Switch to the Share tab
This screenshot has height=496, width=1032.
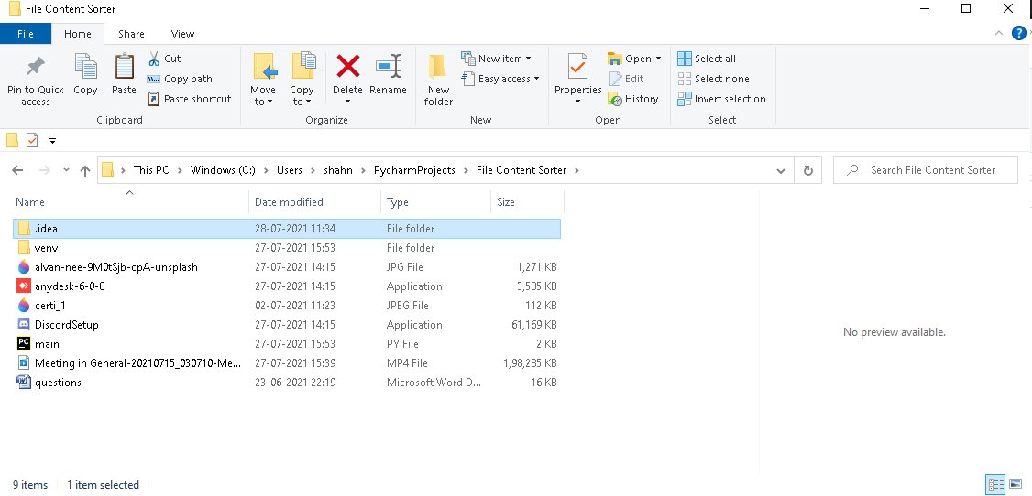132,34
